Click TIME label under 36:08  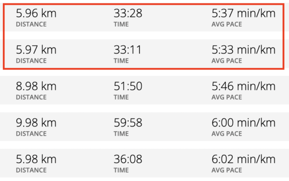click(x=121, y=170)
